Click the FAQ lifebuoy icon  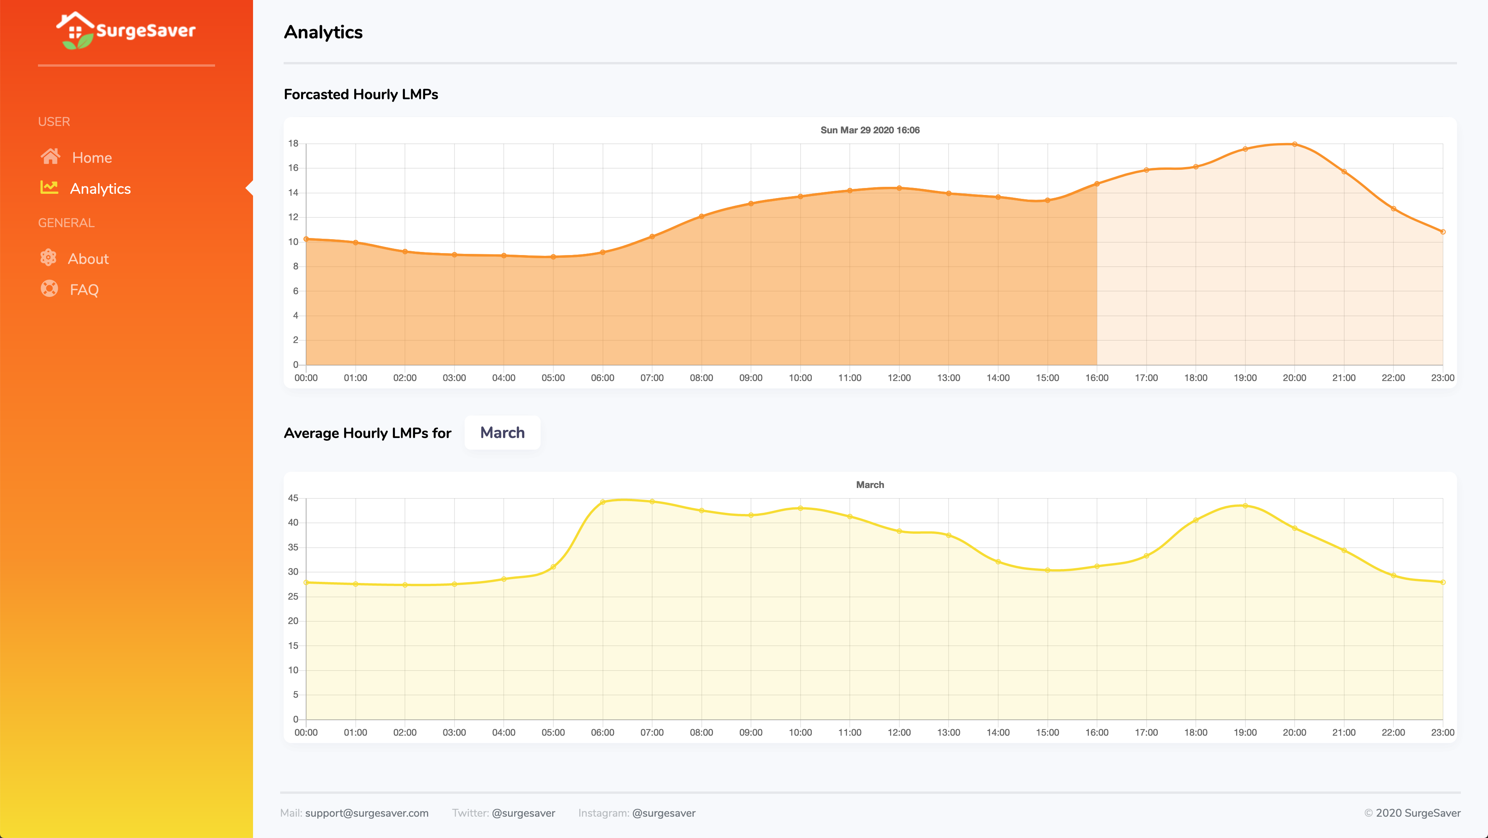[x=49, y=288]
